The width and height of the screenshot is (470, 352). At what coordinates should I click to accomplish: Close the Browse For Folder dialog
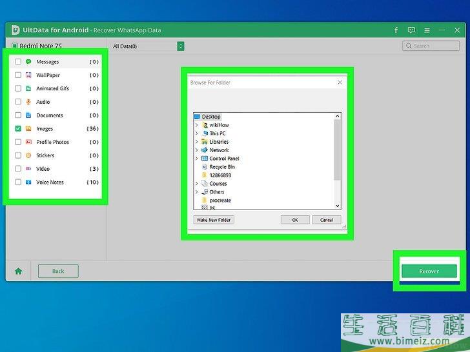pyautogui.click(x=340, y=83)
